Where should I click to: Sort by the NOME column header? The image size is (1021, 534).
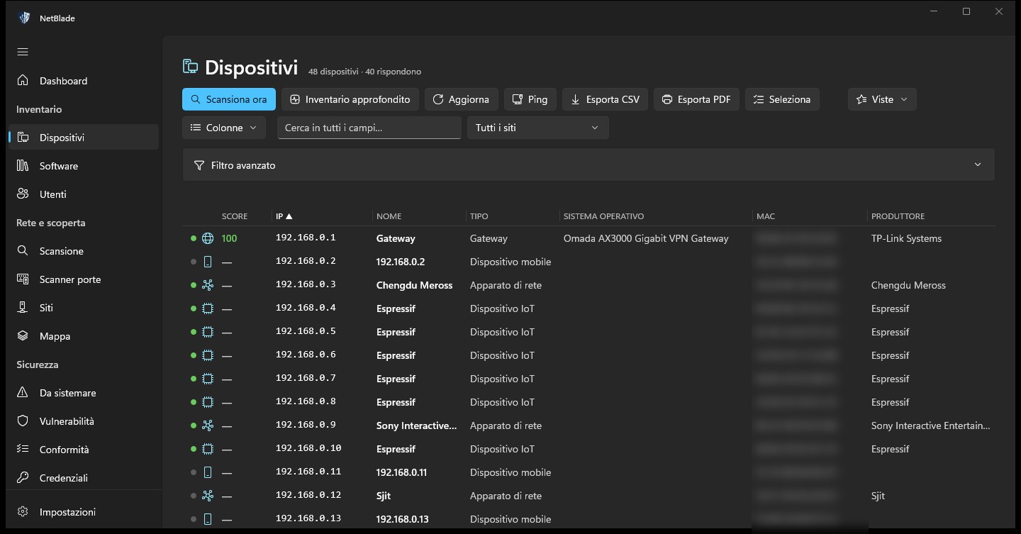click(389, 216)
